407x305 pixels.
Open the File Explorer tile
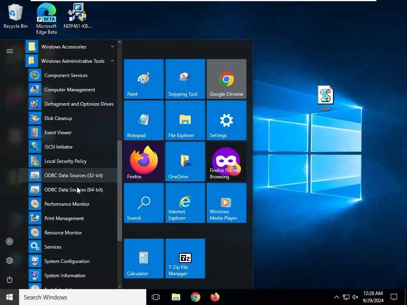pyautogui.click(x=185, y=120)
